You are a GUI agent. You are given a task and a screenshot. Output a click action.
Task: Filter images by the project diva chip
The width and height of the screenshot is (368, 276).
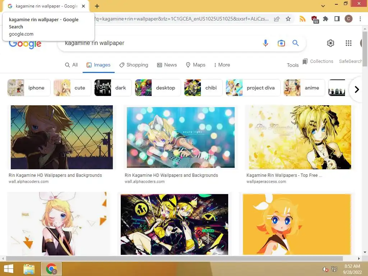coord(253,88)
